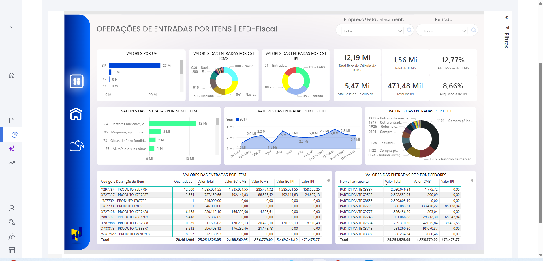
Task: Select the 2017 year radio button
Action: tap(237, 119)
